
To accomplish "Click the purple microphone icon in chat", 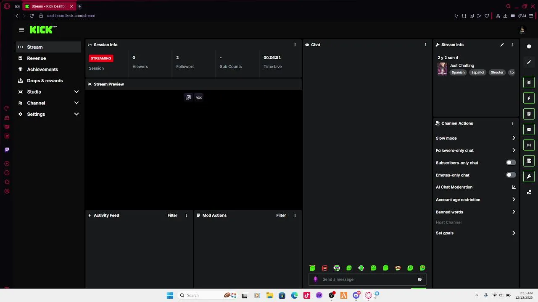I will (316, 279).
